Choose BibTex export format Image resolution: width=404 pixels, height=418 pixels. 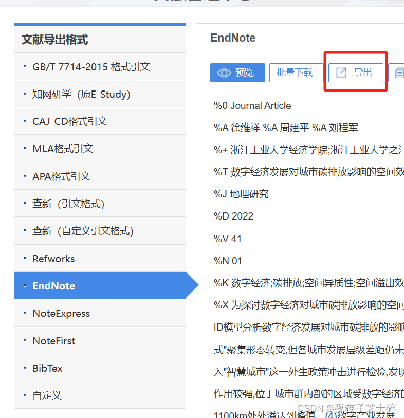tap(100, 368)
